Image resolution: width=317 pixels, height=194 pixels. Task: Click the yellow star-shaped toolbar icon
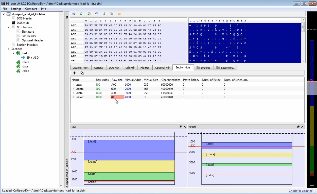pos(119,14)
